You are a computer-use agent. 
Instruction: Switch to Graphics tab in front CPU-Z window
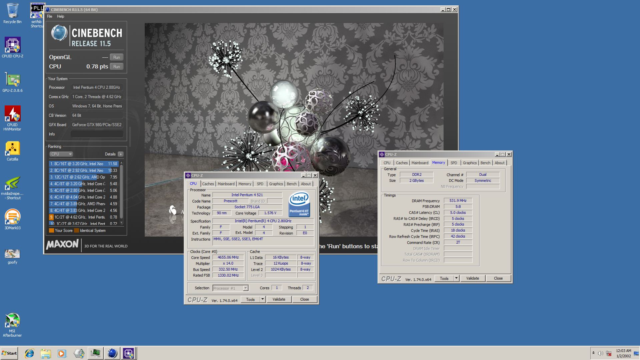point(276,184)
